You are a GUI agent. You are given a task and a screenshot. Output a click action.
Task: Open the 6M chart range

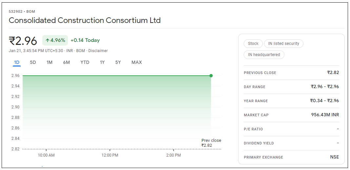[x=66, y=62]
